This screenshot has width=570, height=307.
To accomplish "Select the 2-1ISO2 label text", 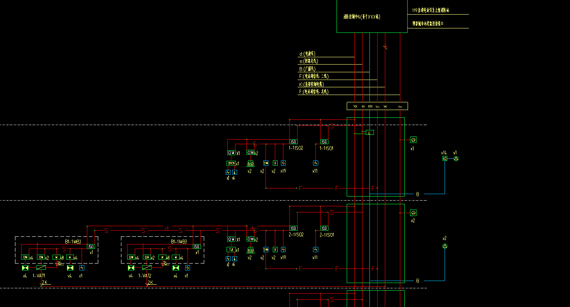I will click(x=296, y=235).
